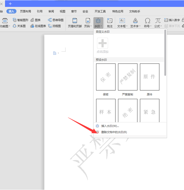The height and width of the screenshot is (190, 184).
Task: Click the watermark panel vertical scrollbar
Action: click(165, 53)
